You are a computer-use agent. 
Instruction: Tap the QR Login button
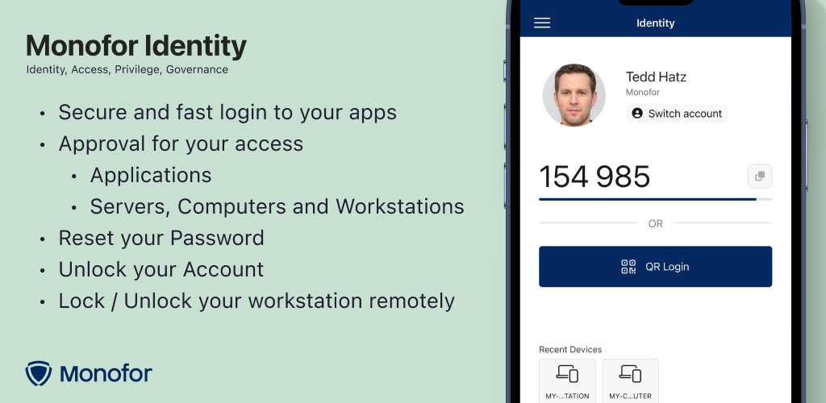(x=655, y=267)
